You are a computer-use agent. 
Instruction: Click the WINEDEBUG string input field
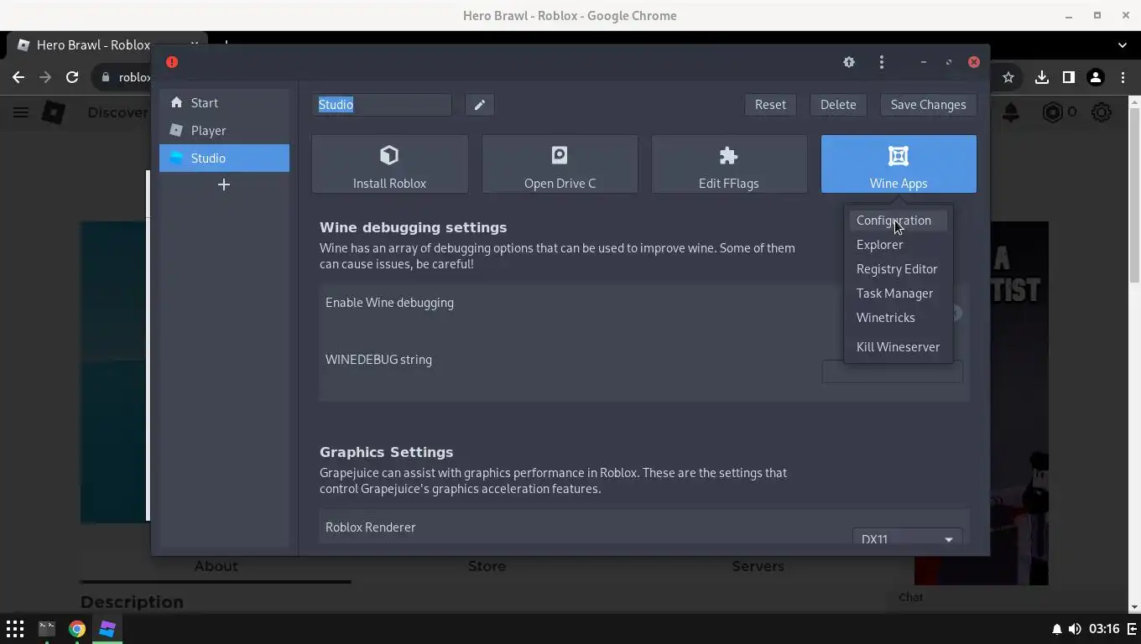893,371
